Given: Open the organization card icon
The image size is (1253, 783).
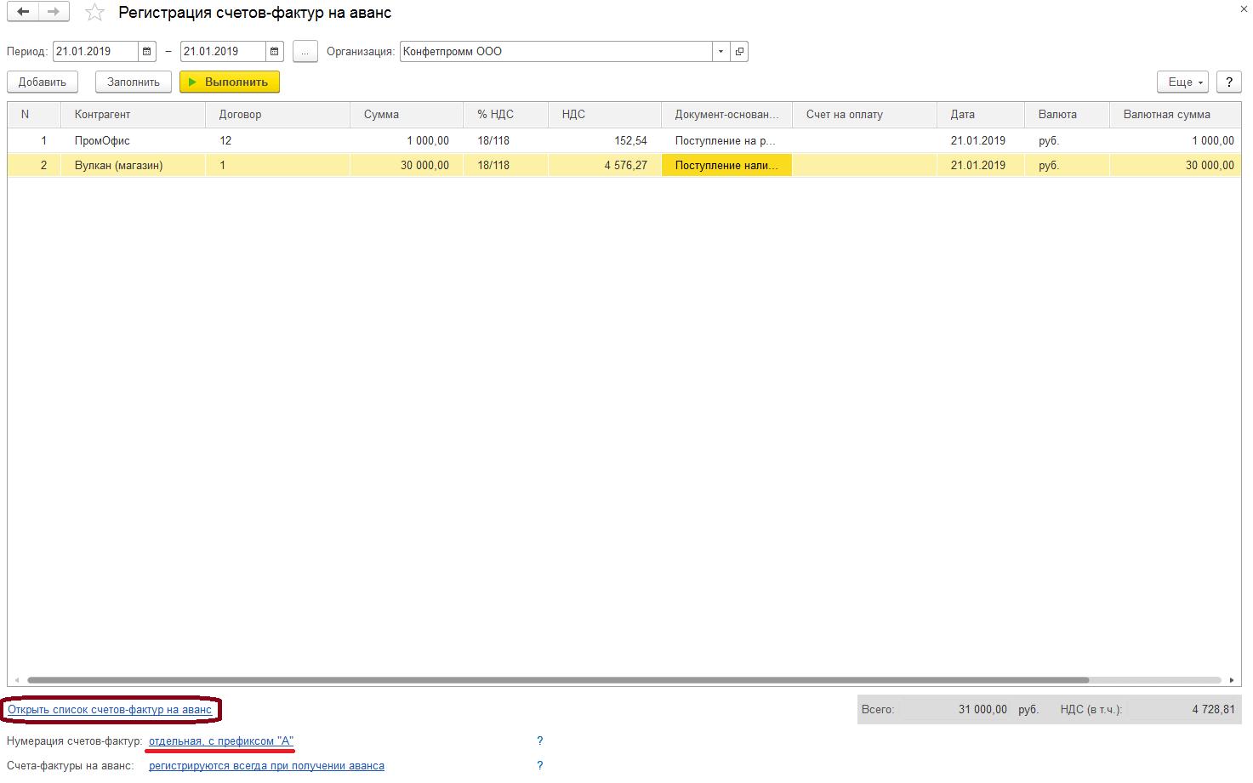Looking at the screenshot, I should [x=739, y=51].
